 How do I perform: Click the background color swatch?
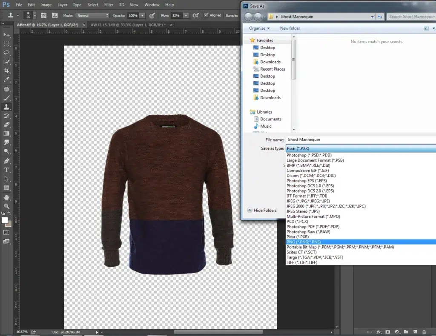tap(9, 224)
